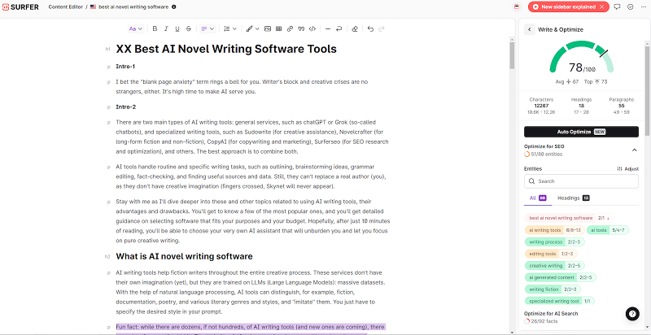This screenshot has height=335, width=651.
Task: Select the All entities tab
Action: 538,198
